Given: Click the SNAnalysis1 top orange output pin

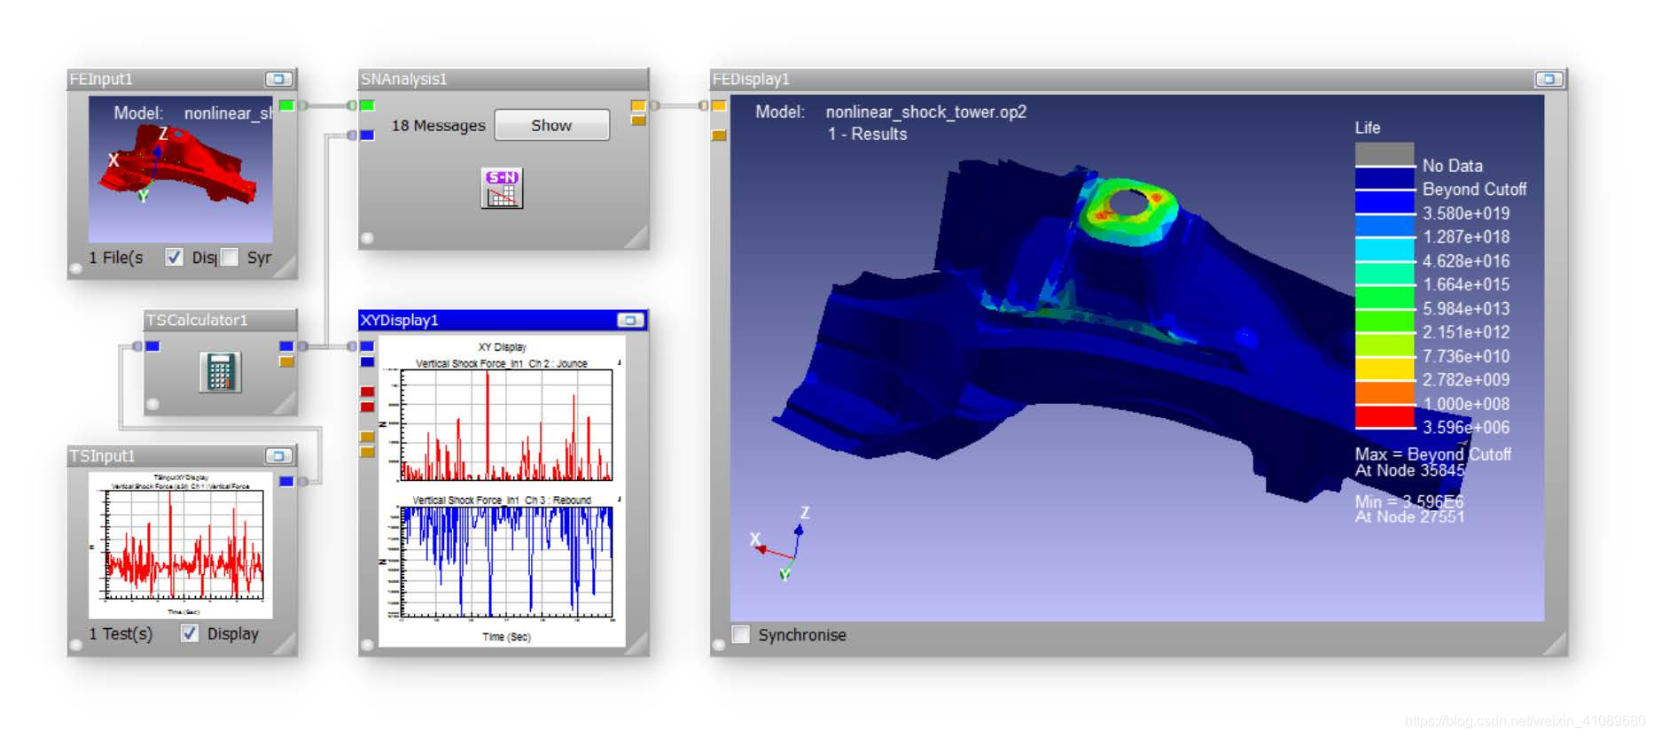Looking at the screenshot, I should coord(638,105).
